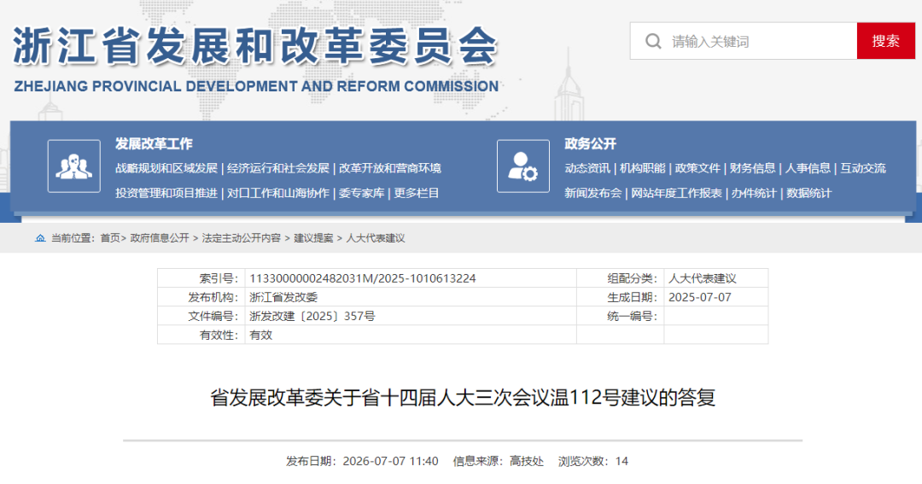Click the English commission name subtitle

point(256,86)
